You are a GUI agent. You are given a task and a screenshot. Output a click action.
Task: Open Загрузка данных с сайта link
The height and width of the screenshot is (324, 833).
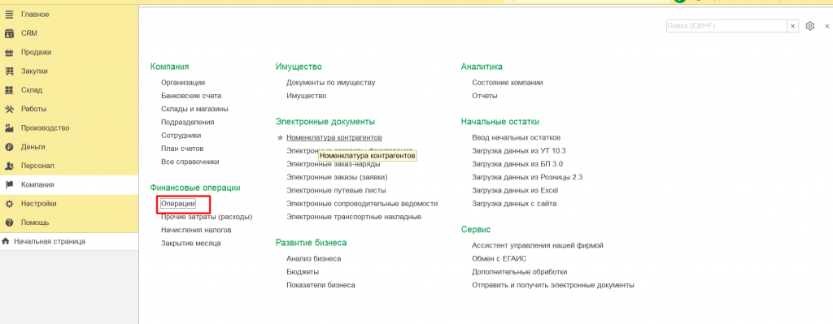point(514,204)
